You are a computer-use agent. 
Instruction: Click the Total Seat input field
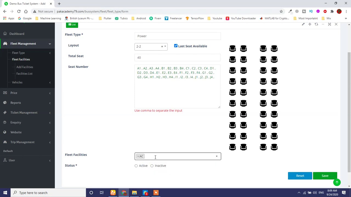coord(177,57)
